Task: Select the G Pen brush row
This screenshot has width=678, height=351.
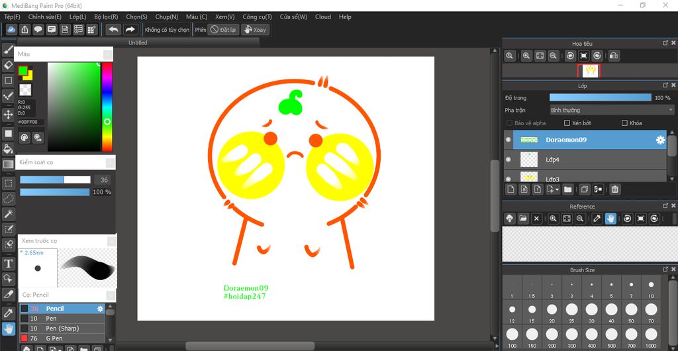Action: pos(62,338)
